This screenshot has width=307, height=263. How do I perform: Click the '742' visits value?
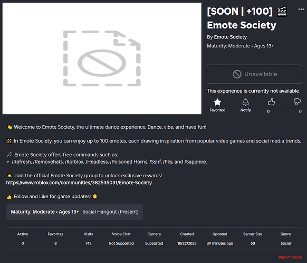(x=88, y=244)
